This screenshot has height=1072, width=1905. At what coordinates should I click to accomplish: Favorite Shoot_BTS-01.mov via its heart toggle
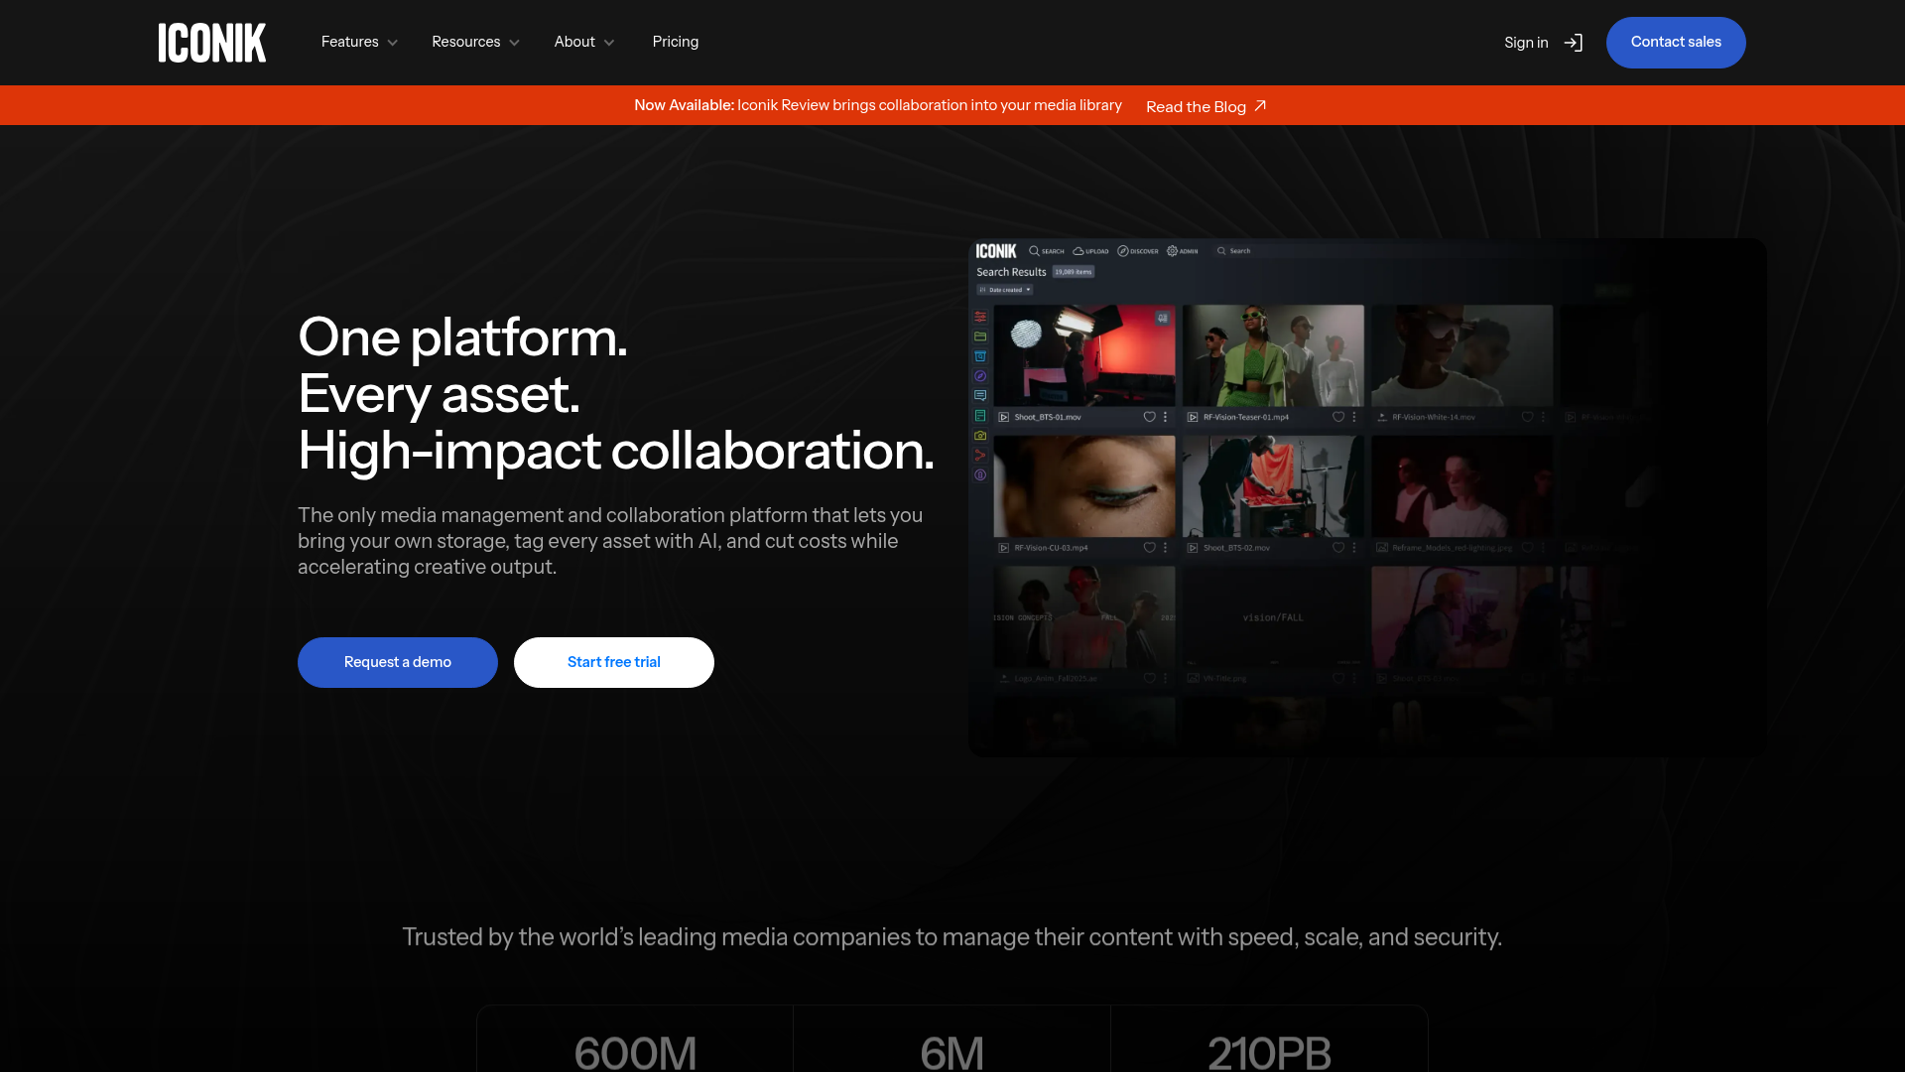pos(1150,418)
